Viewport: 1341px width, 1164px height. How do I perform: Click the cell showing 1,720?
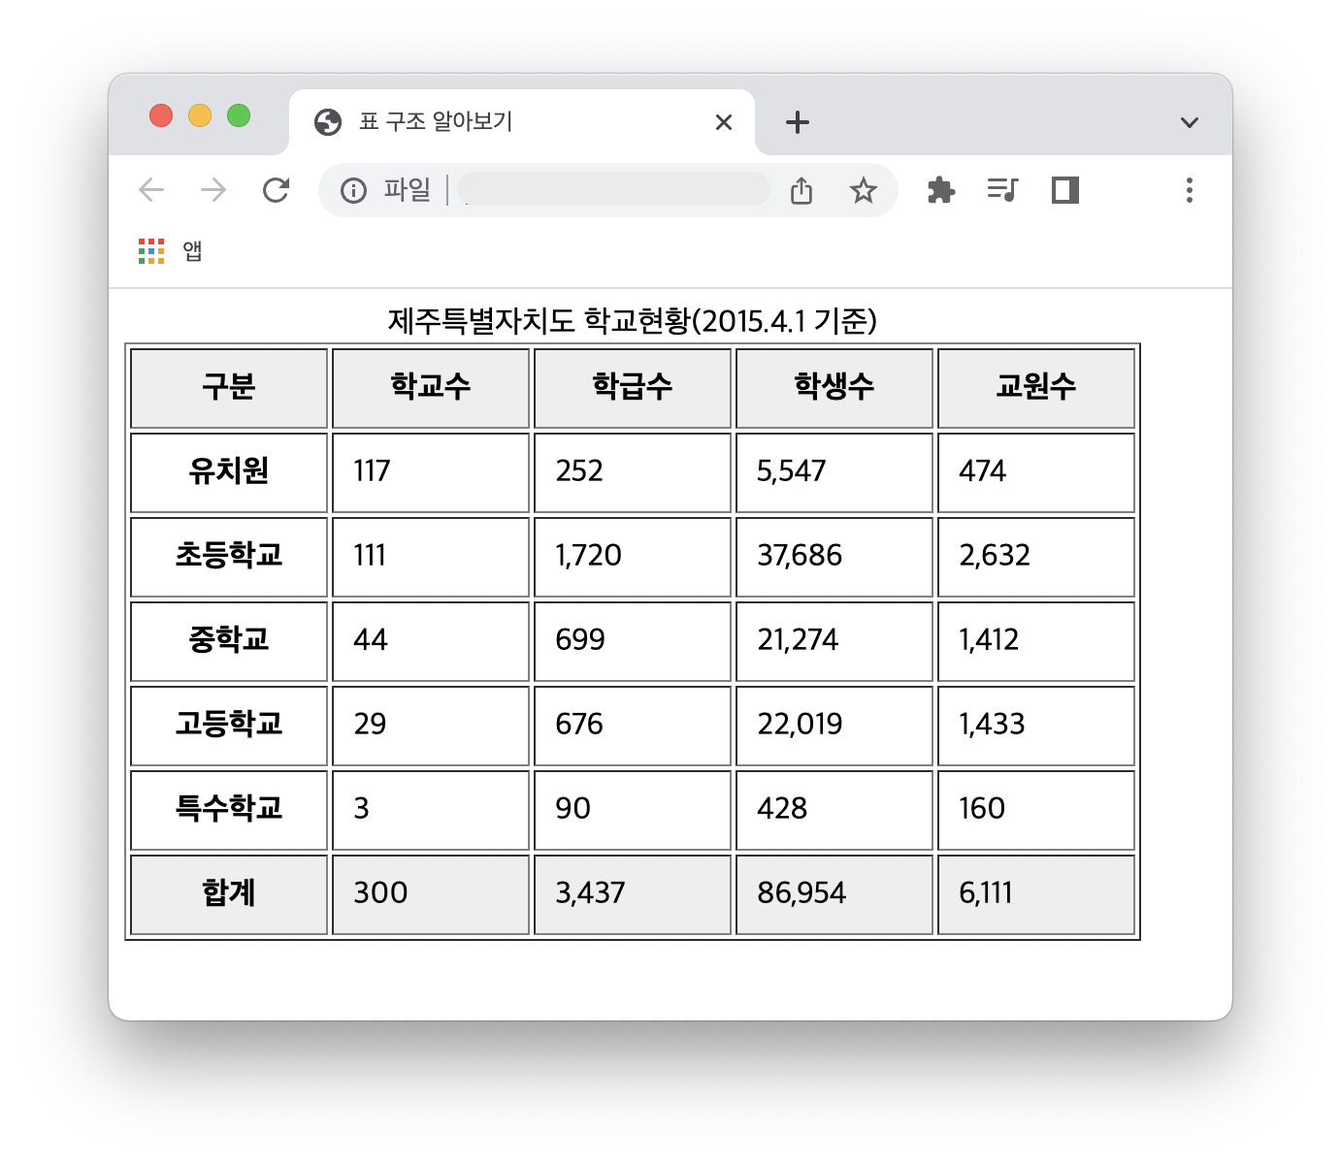point(633,557)
